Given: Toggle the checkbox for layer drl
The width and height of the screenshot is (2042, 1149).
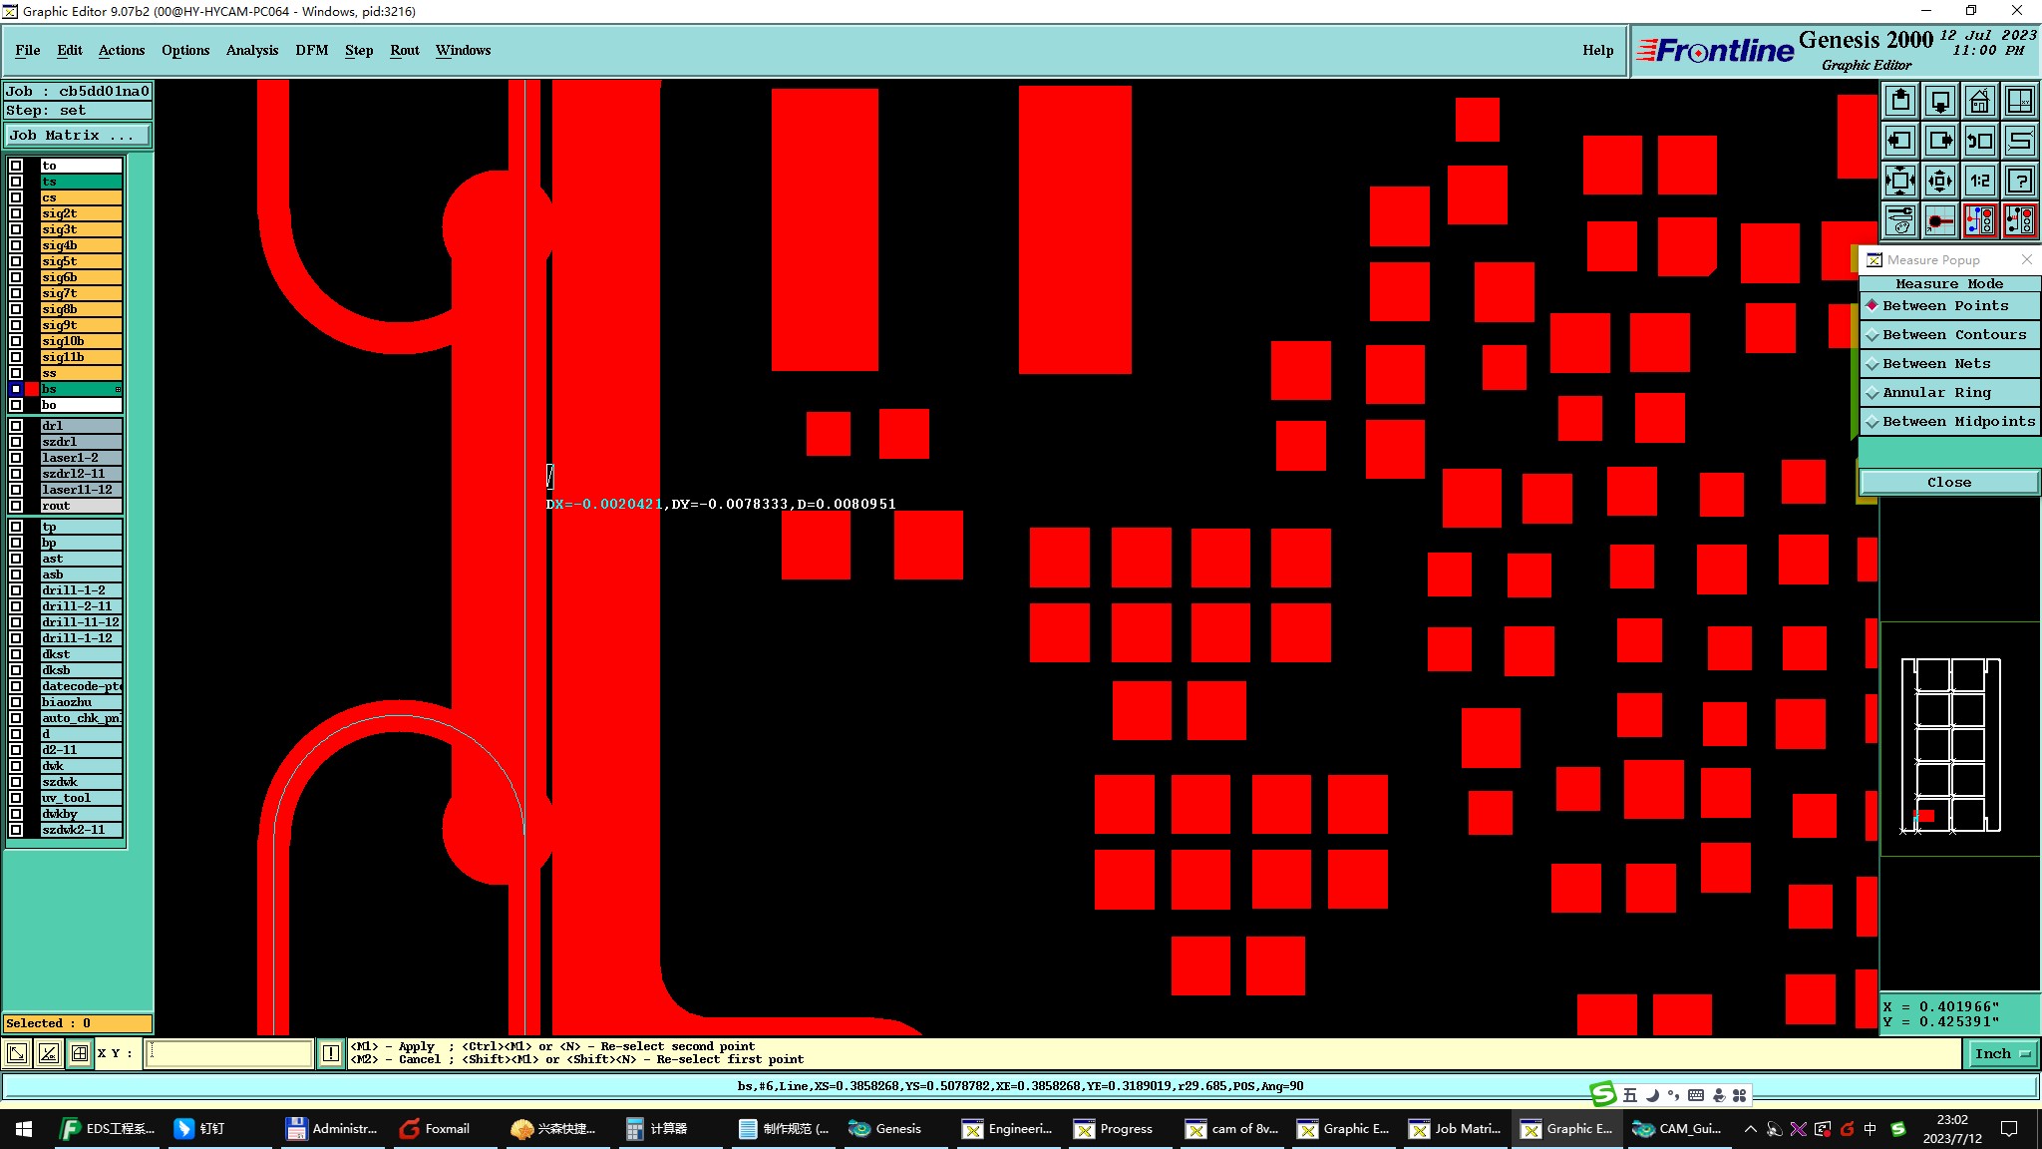Looking at the screenshot, I should [16, 426].
